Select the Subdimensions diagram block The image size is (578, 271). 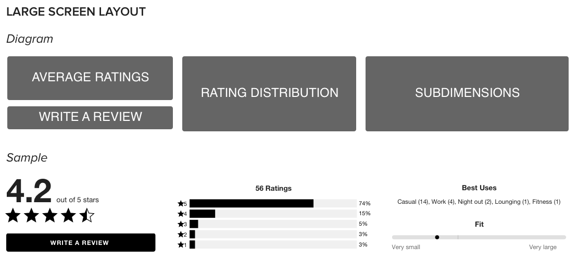pos(467,93)
